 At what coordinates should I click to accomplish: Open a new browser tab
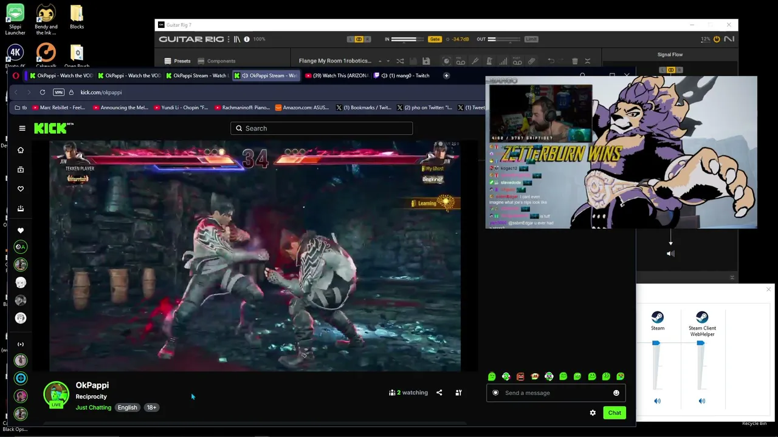point(446,76)
